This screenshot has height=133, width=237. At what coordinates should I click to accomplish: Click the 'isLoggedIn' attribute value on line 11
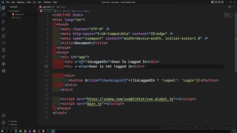coord(97,62)
